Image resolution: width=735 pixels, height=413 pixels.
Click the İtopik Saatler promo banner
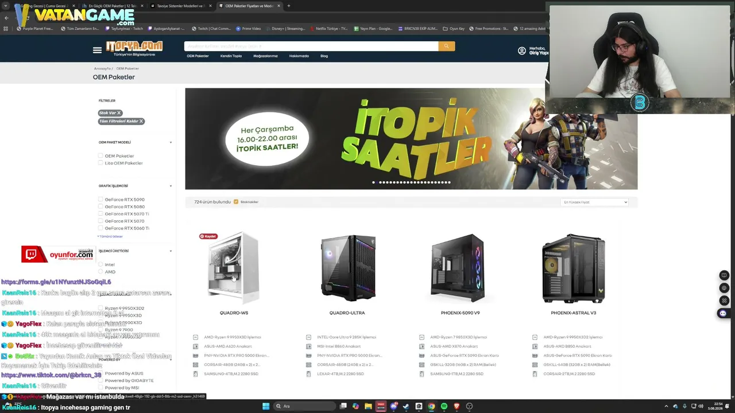[x=411, y=139]
